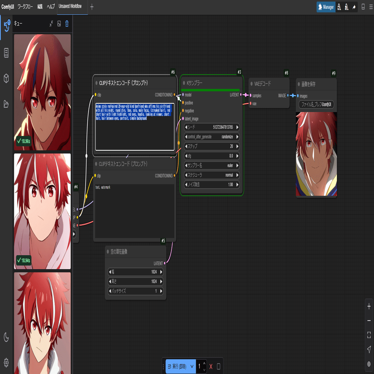
Task: Open the サンプラー名 euler dropdown
Action: 212,165
